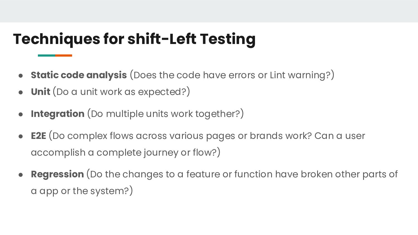
Task: Click the bold "E2E" term
Action: click(38, 136)
